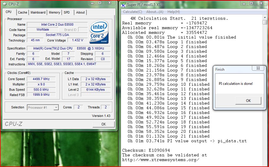Screen dimensions: 269x167
Task: Confirm OK in the Finish dialog
Action: point(248,100)
